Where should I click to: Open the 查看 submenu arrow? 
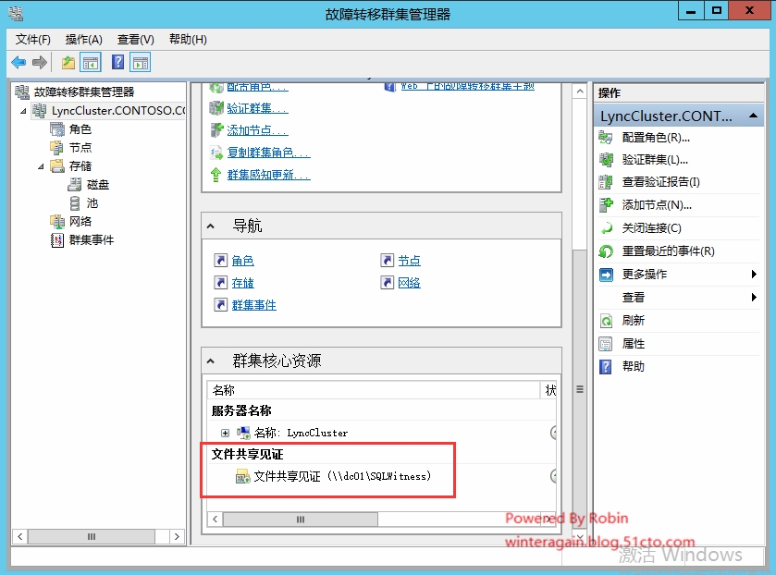[754, 297]
